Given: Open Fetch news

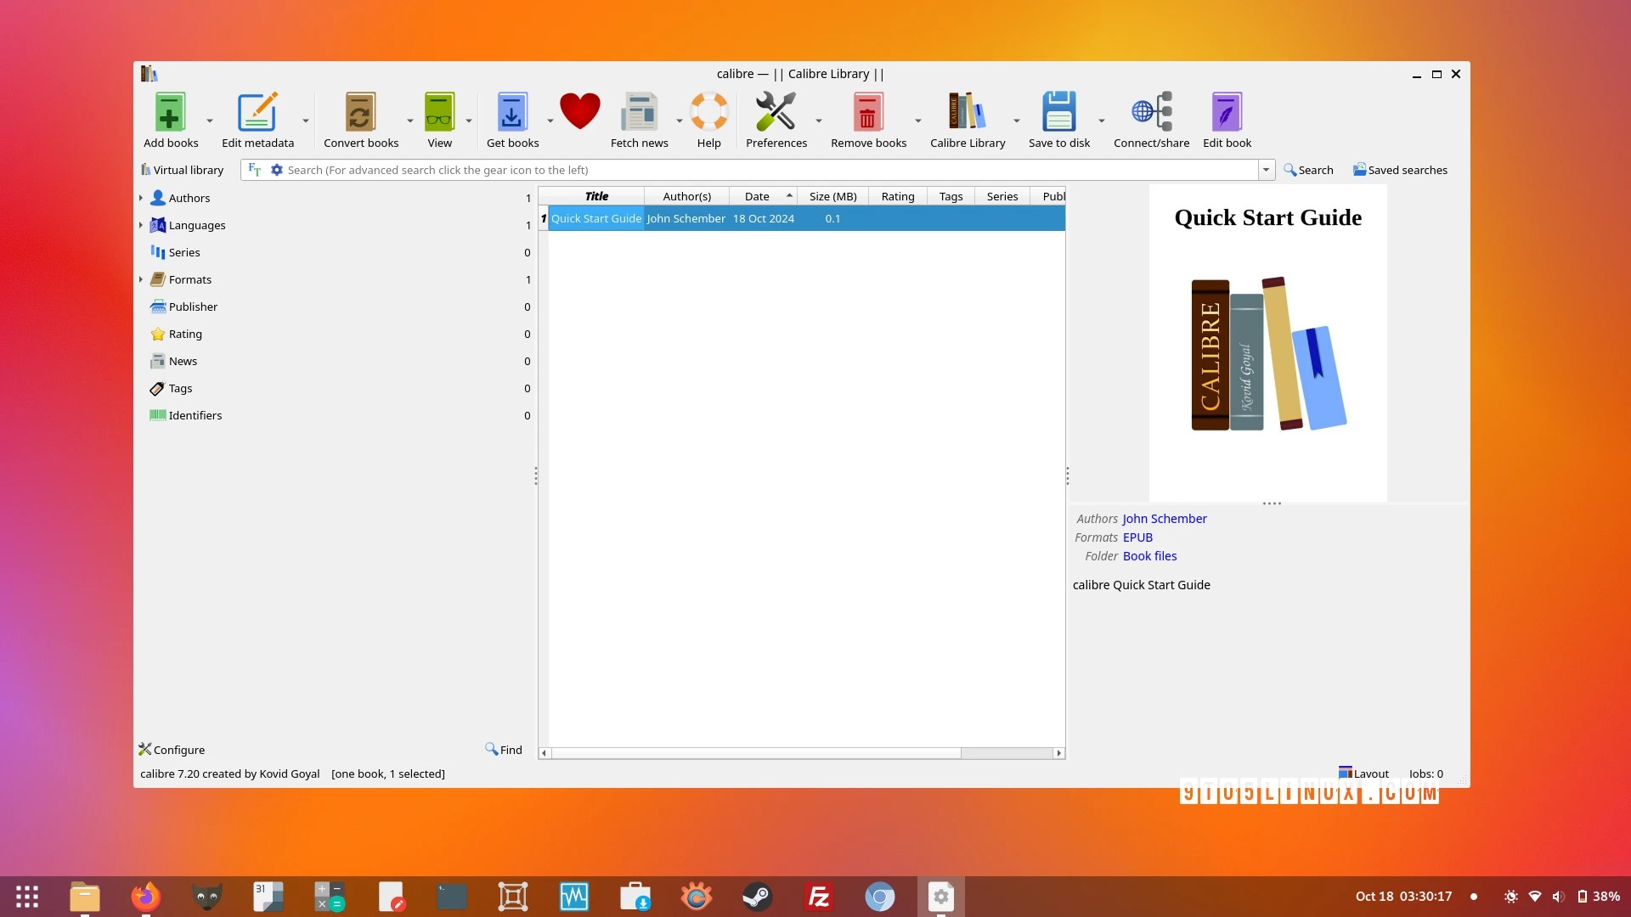Looking at the screenshot, I should pos(639,113).
